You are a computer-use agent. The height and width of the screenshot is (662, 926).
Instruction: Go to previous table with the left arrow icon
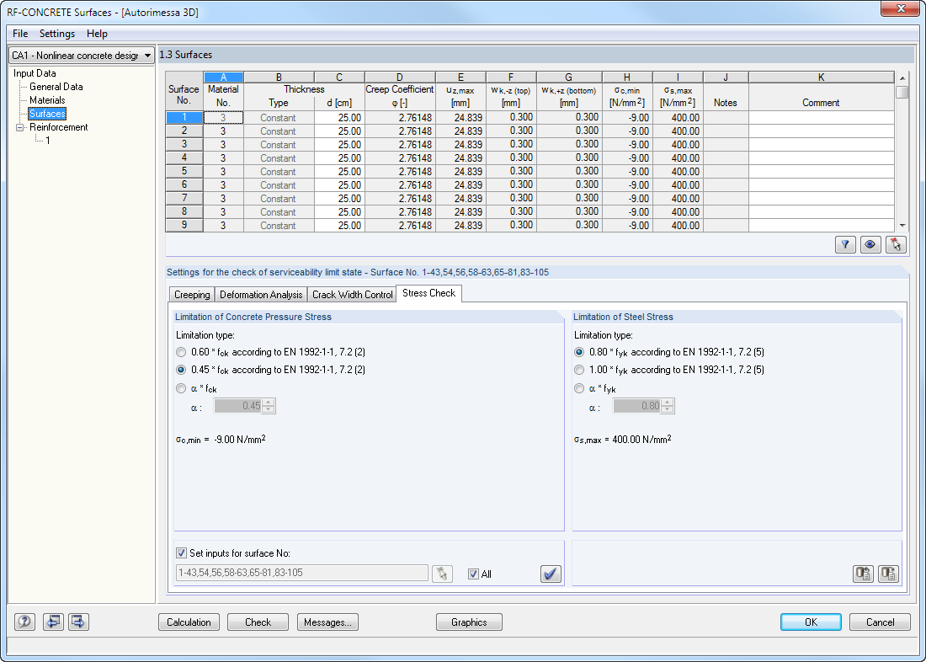(x=53, y=622)
